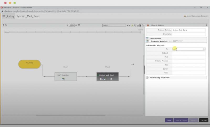210x127 pixels.
Task: Select the System_Mail_Send step box
Action: point(108,77)
